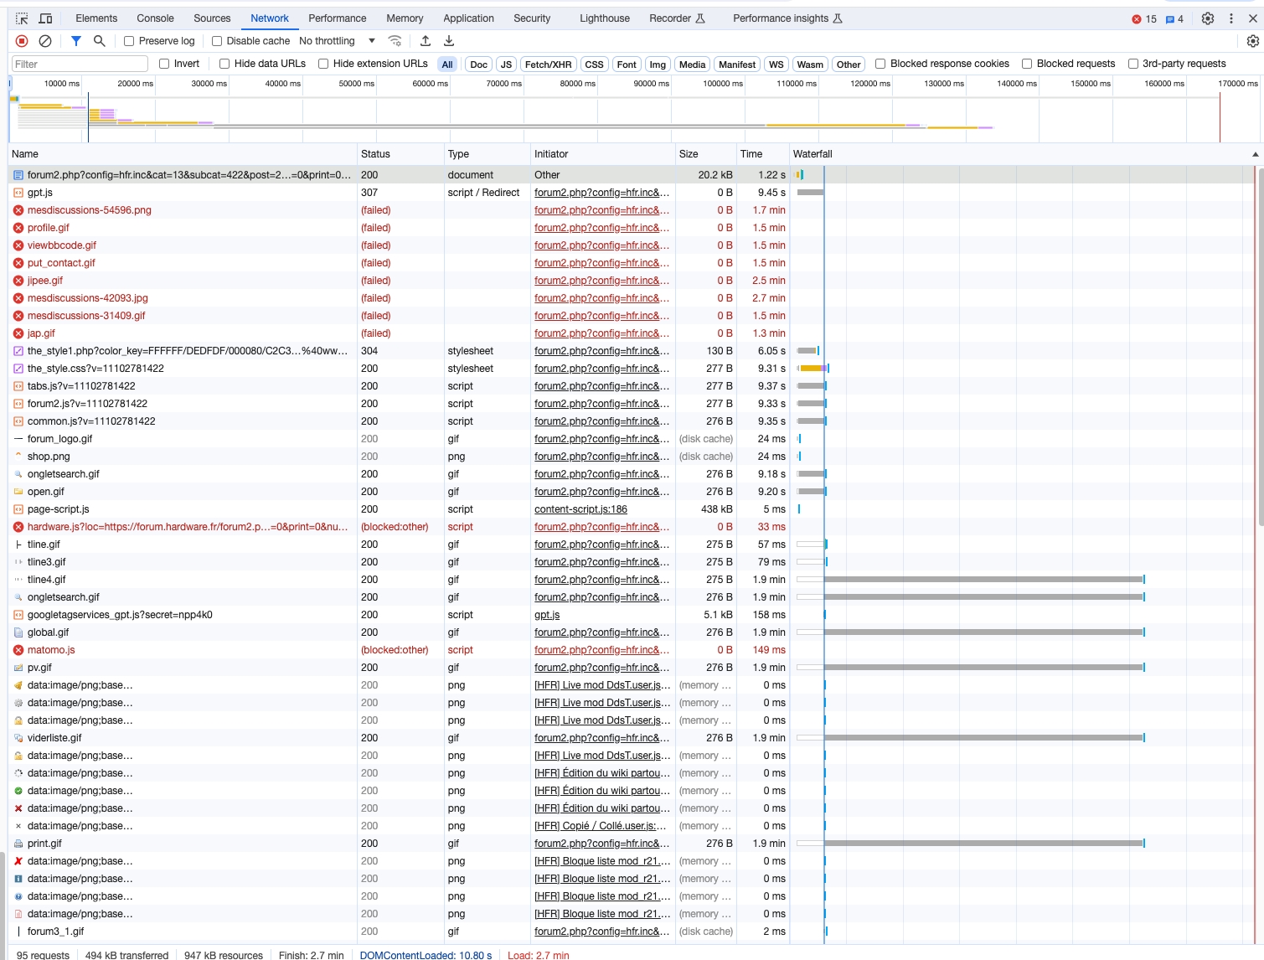Open the DevTools three-dot menu

click(x=1230, y=18)
